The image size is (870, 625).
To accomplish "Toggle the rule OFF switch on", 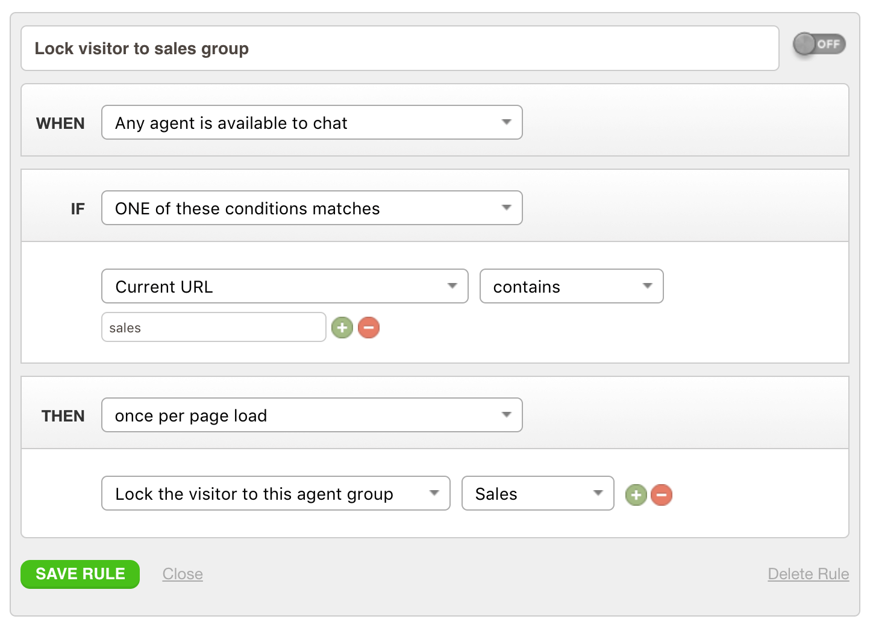I will 819,44.
